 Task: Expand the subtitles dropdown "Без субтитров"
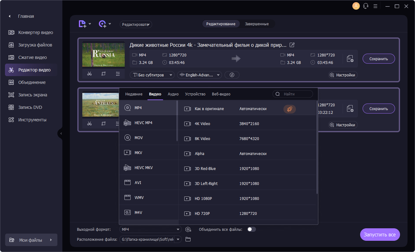tap(152, 75)
